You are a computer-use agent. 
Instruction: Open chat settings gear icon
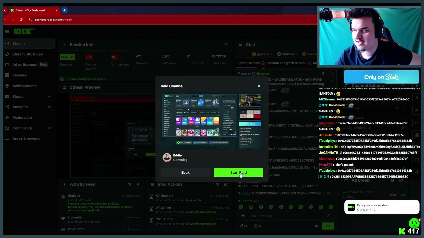pos(316,226)
